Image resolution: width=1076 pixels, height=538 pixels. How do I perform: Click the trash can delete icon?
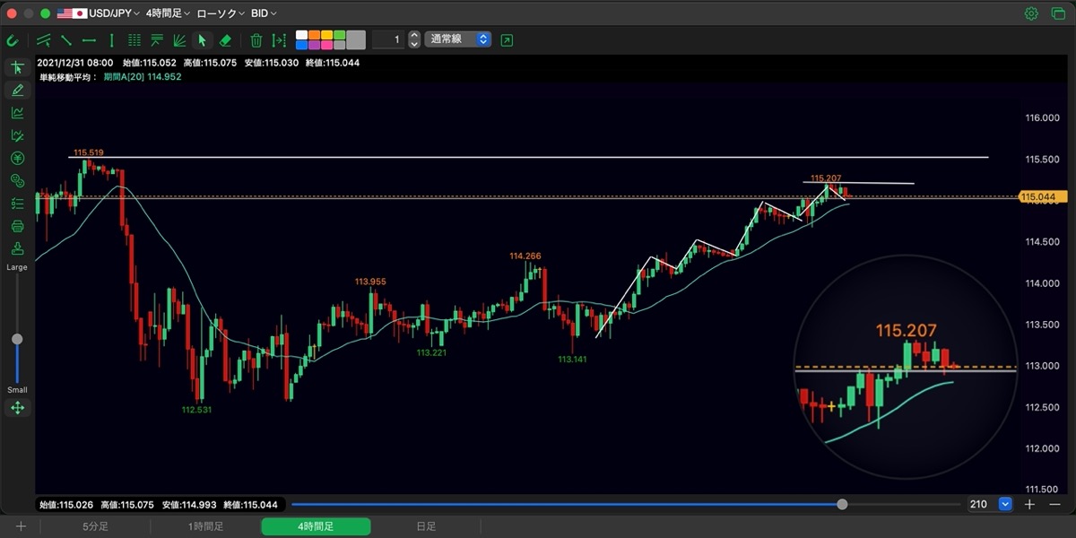256,40
